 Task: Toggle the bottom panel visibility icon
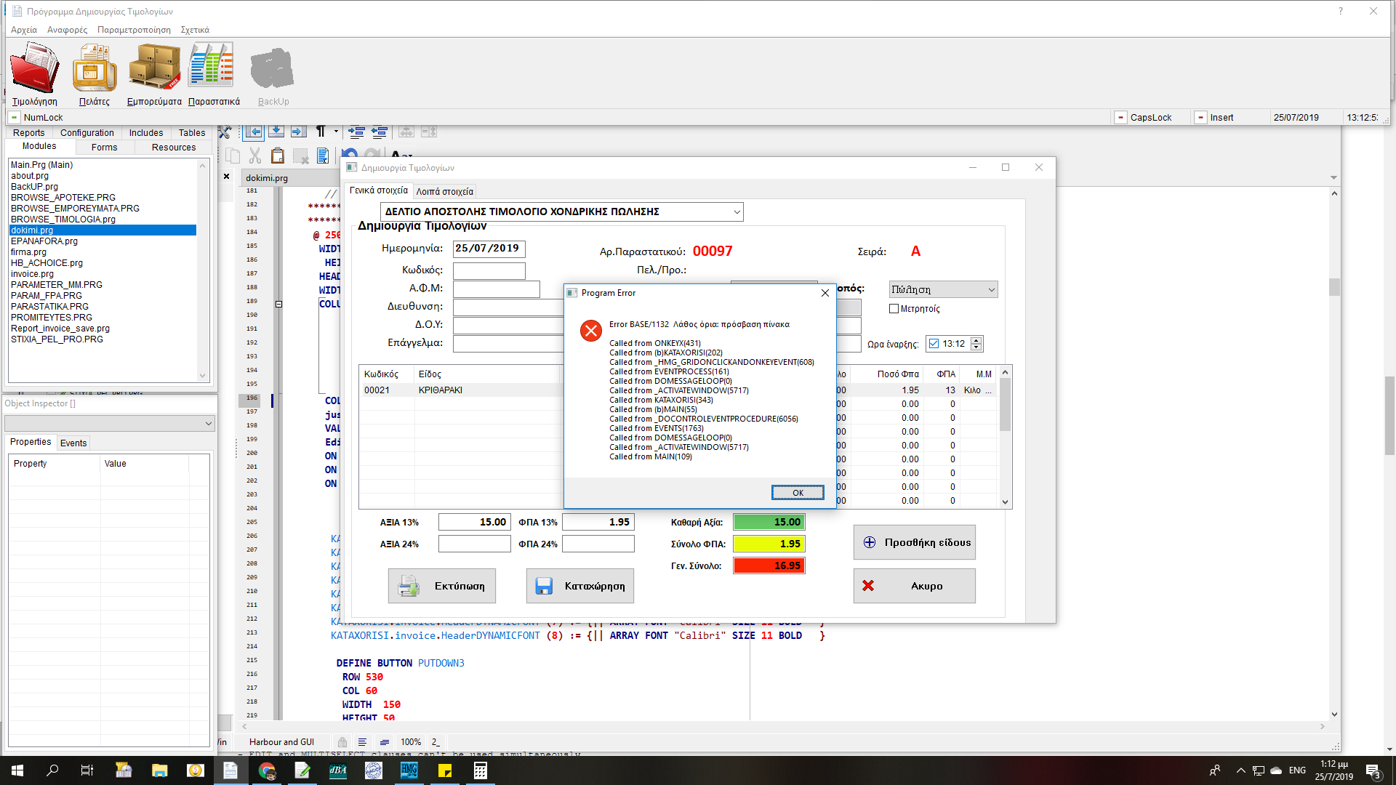(x=276, y=132)
